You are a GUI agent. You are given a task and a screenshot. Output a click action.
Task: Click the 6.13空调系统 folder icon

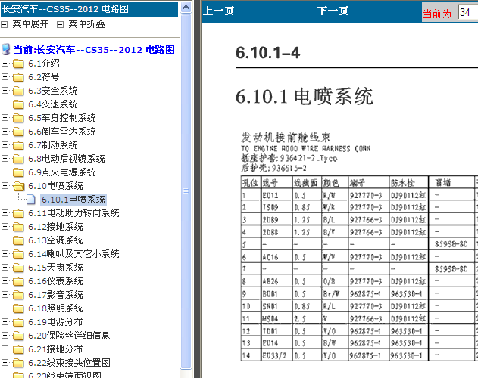[18, 240]
